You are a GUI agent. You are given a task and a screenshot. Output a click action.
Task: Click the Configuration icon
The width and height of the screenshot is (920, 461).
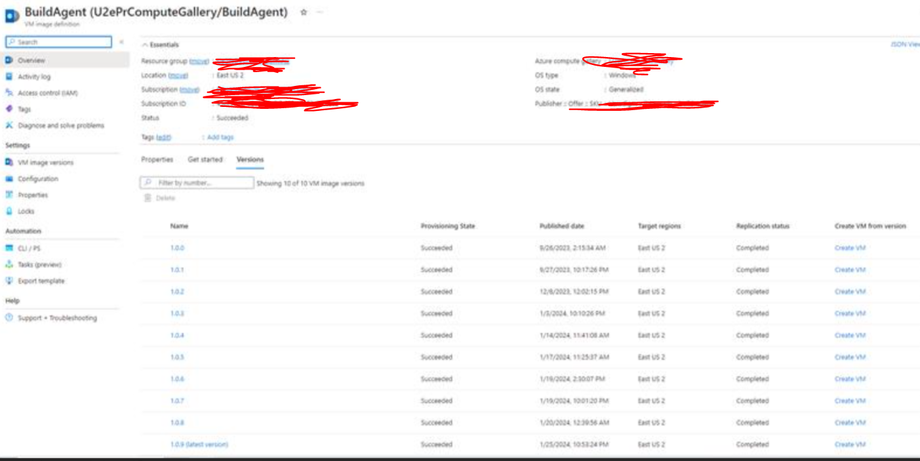(x=9, y=178)
